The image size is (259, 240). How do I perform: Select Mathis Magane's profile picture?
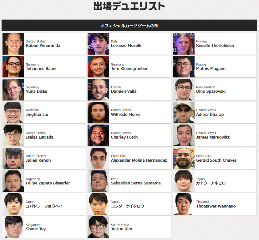point(184,66)
